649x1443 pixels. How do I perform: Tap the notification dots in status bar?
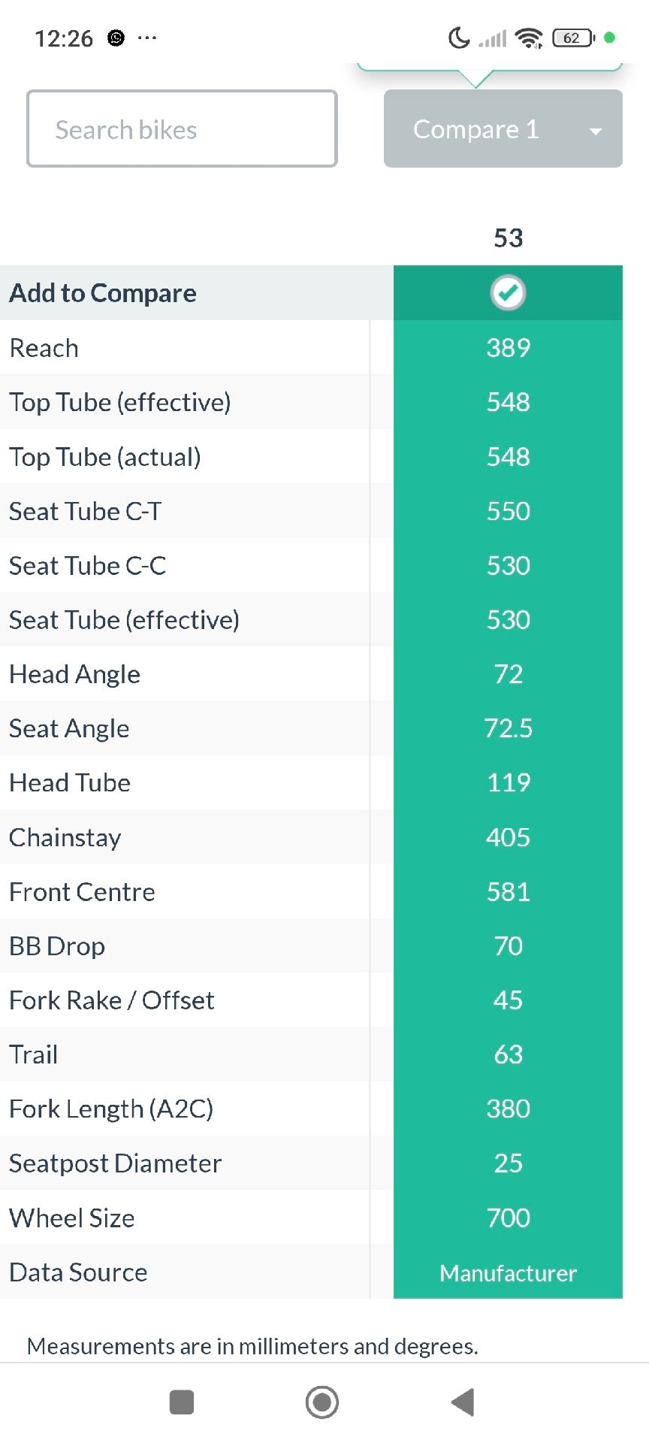147,38
